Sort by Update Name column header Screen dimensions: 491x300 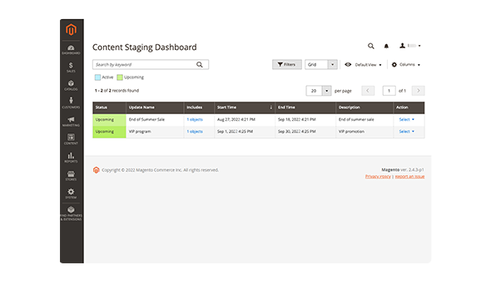pos(155,107)
